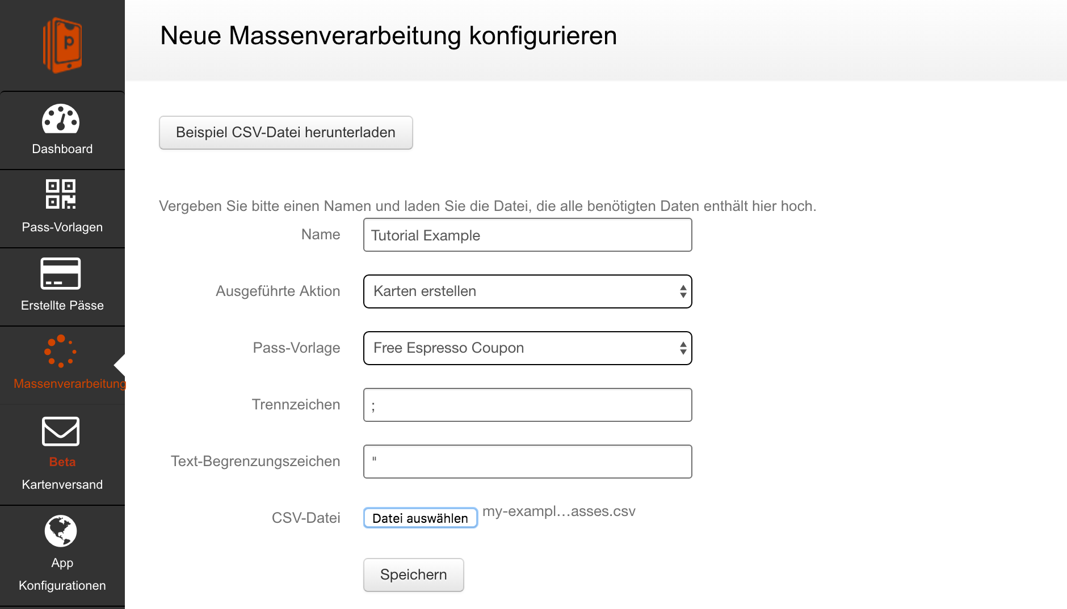
Task: Download the example CSV file
Action: (286, 133)
